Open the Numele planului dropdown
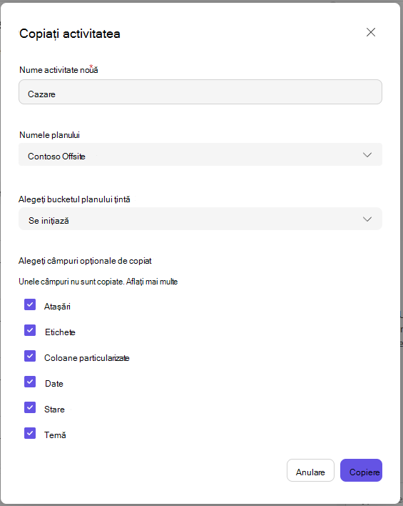 [200, 154]
